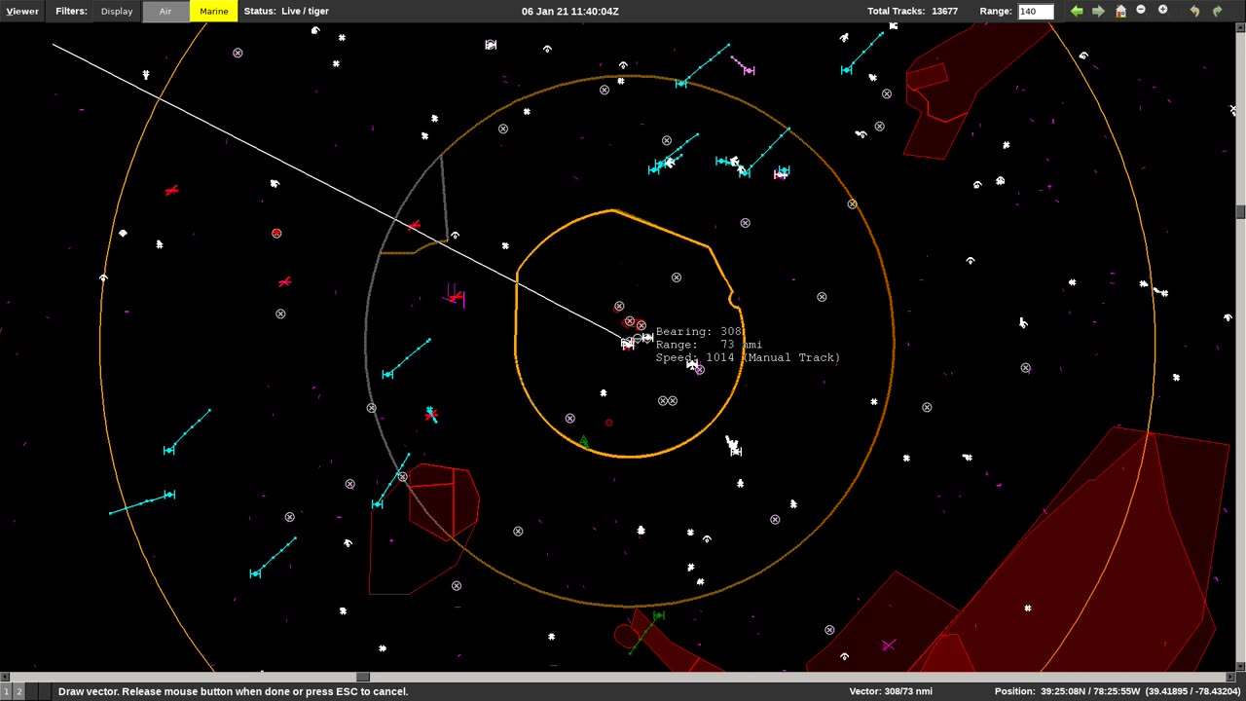The height and width of the screenshot is (701, 1246).
Task: Click the Speed 1014 Manual Track label
Action: coord(748,357)
